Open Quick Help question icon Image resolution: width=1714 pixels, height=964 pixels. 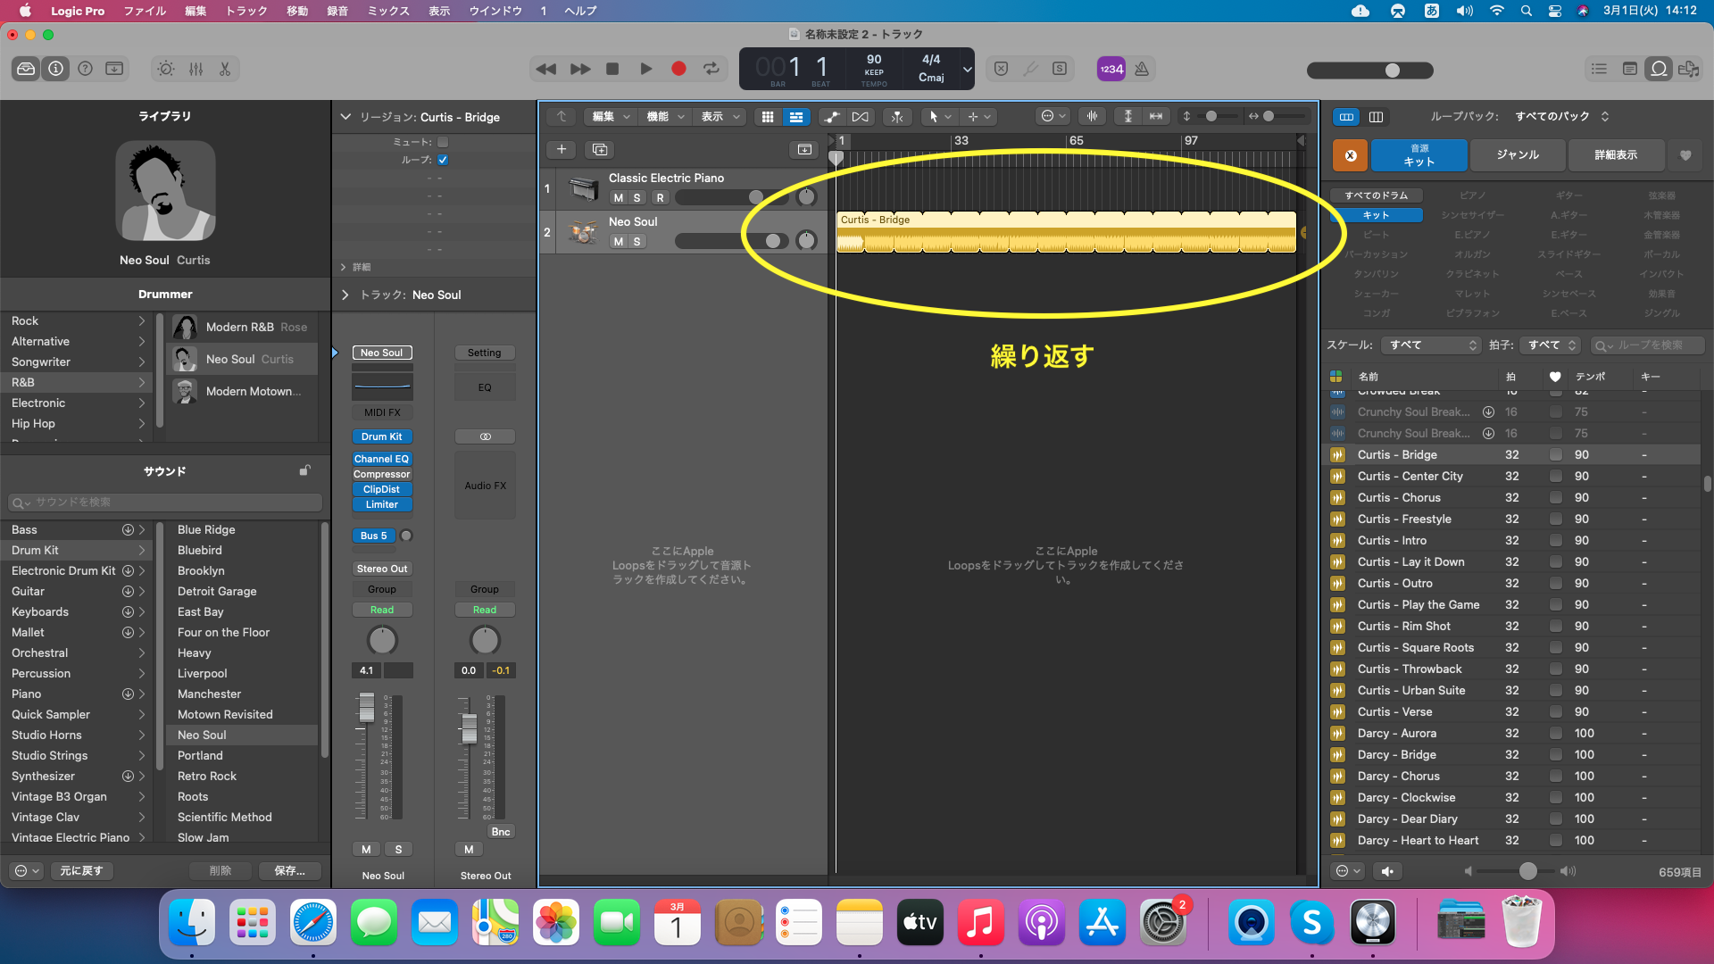pyautogui.click(x=85, y=69)
